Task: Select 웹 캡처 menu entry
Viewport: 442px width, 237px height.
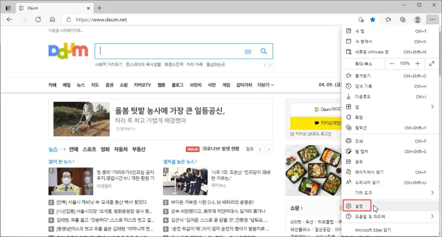Action: [390, 151]
